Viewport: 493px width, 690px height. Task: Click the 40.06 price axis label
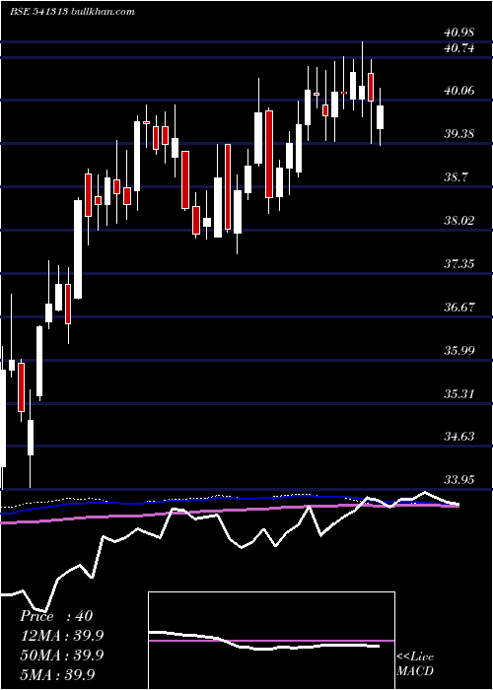tap(459, 91)
